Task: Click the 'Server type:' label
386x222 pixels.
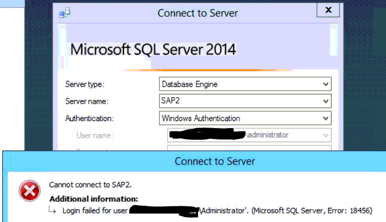Action: pyautogui.click(x=85, y=84)
